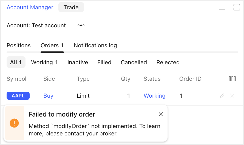Select the Orders tab
244x145 pixels.
click(x=52, y=45)
